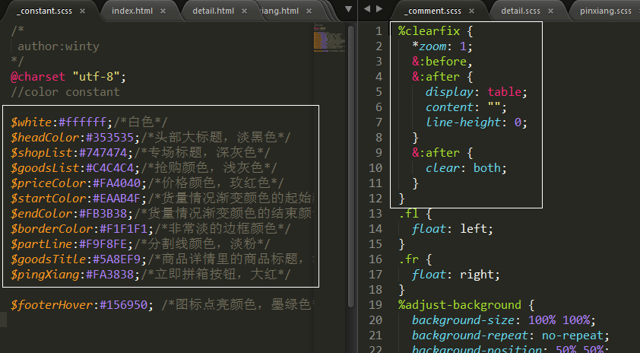
Task: Click line number 19 in the gutter
Action: click(375, 305)
